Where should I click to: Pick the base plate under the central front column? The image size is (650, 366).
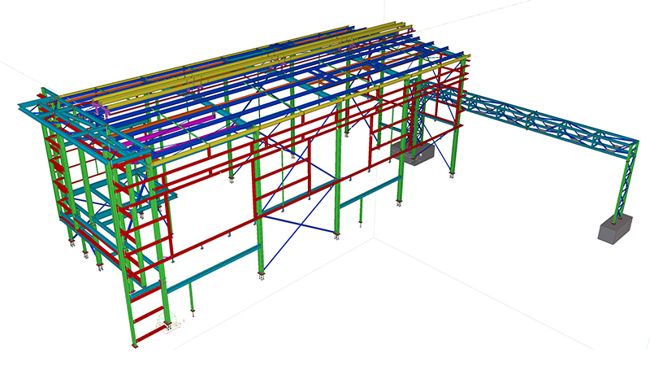pos(261,277)
